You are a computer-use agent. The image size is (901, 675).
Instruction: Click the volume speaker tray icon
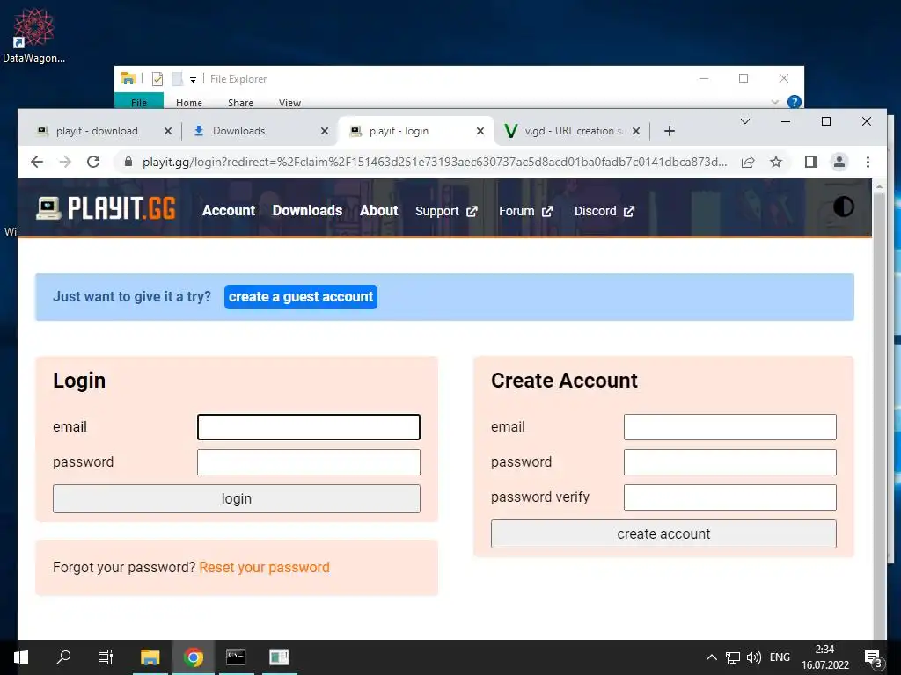(x=753, y=657)
